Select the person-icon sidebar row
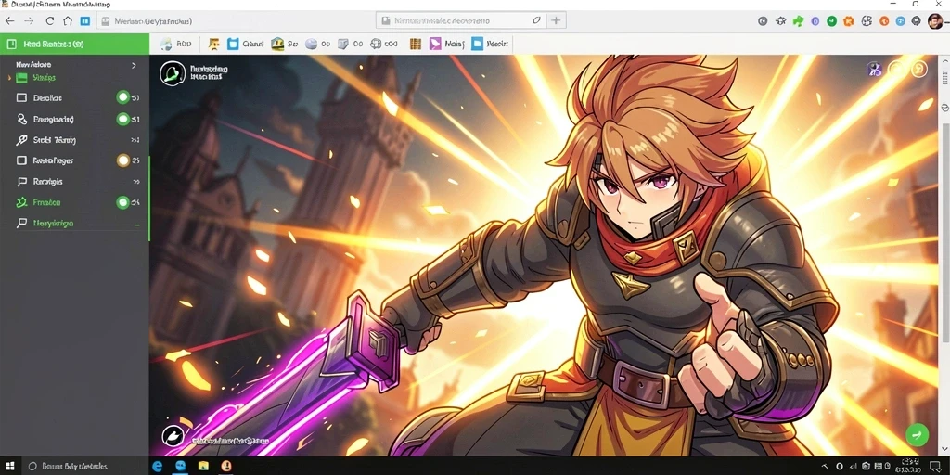Screen dimensions: 950x475 coord(74,120)
